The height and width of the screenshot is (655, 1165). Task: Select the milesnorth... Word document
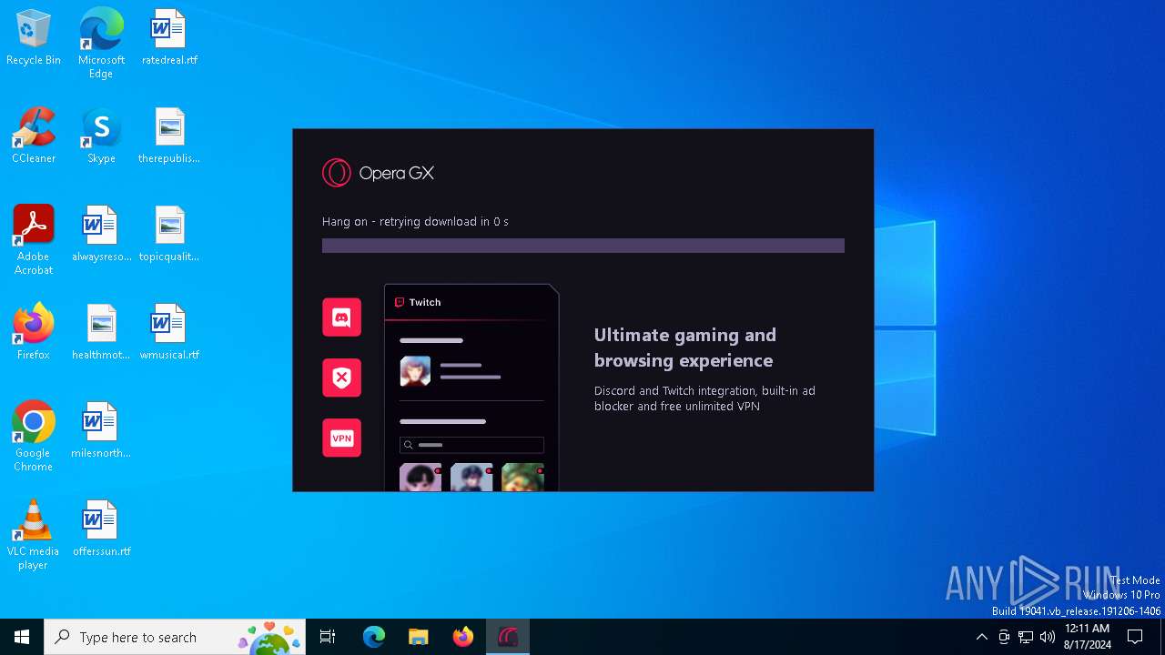(x=101, y=430)
